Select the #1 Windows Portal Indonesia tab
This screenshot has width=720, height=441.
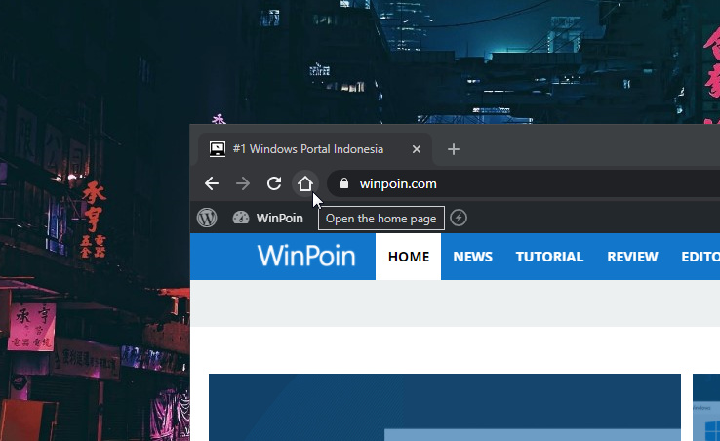point(315,149)
